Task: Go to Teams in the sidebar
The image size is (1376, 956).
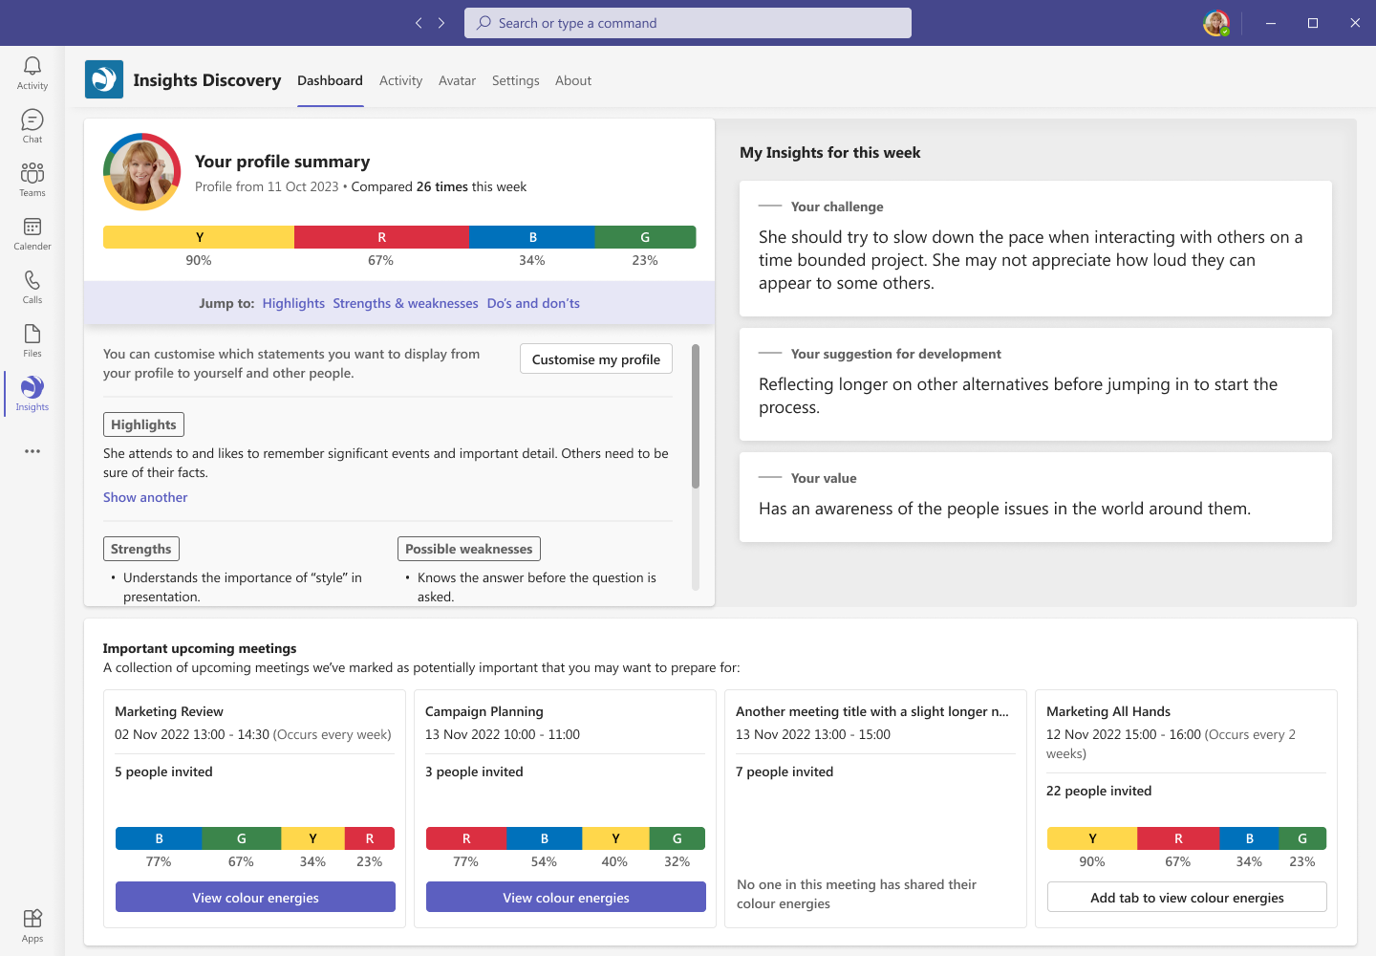Action: [x=32, y=180]
